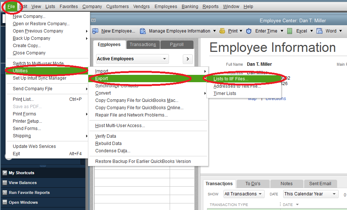This screenshot has height=210, width=347.
Task: Click the Excel spreadsheet icon
Action: pos(290,31)
